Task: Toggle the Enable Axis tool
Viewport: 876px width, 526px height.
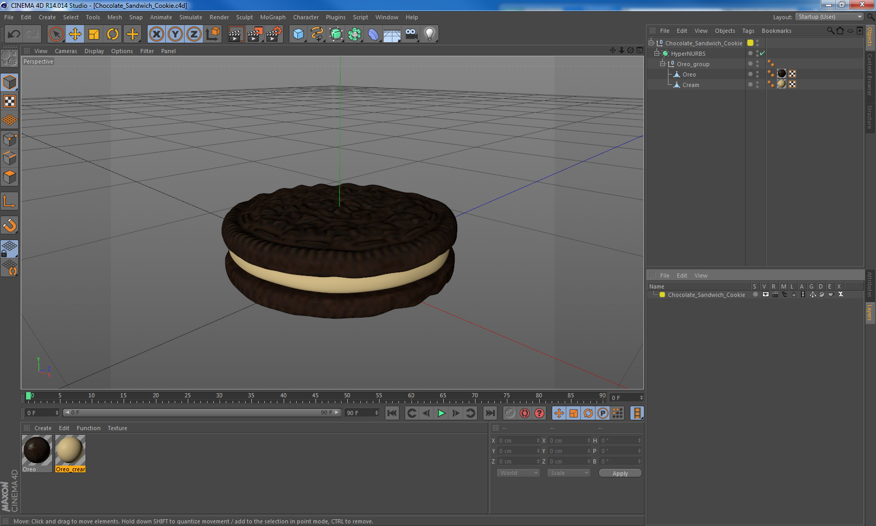Action: click(x=9, y=201)
